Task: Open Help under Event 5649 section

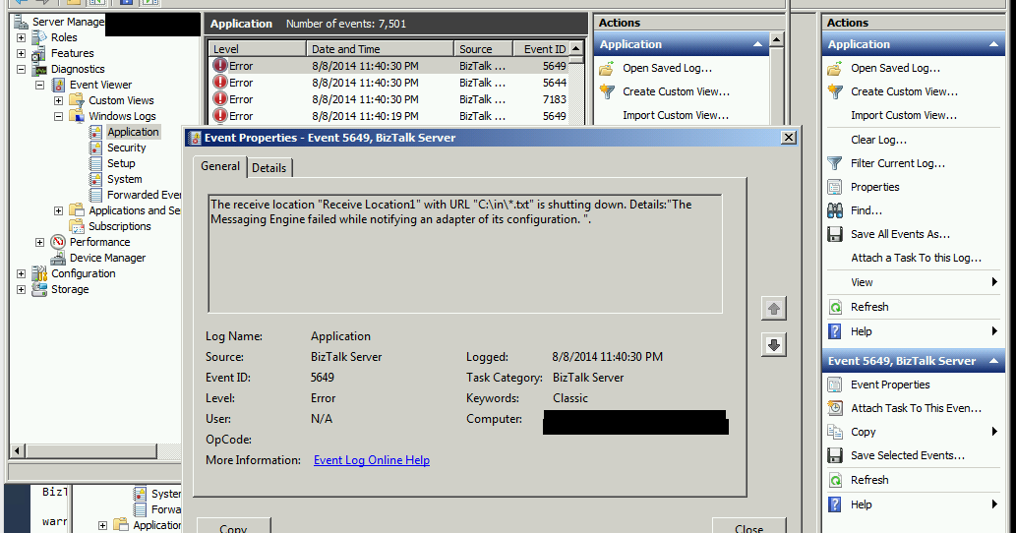Action: pos(862,504)
